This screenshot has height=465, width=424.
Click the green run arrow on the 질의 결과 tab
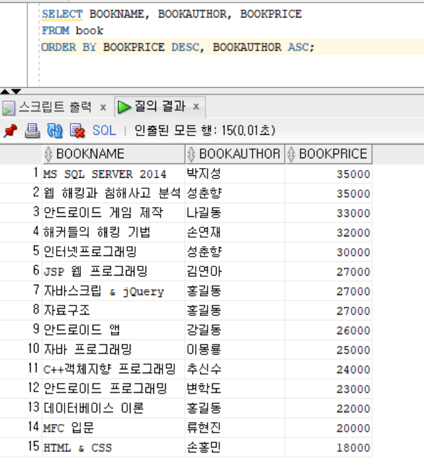click(124, 107)
